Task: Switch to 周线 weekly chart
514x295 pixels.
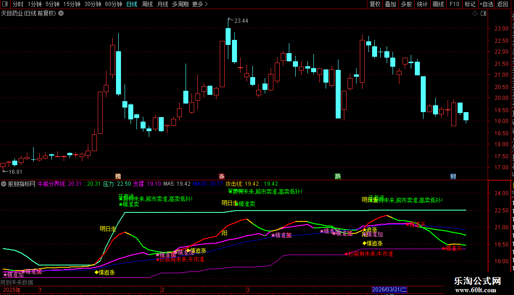Action: pyautogui.click(x=147, y=4)
